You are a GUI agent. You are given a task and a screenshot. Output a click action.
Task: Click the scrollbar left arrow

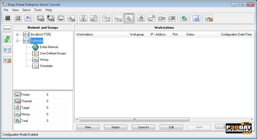(x=77, y=119)
